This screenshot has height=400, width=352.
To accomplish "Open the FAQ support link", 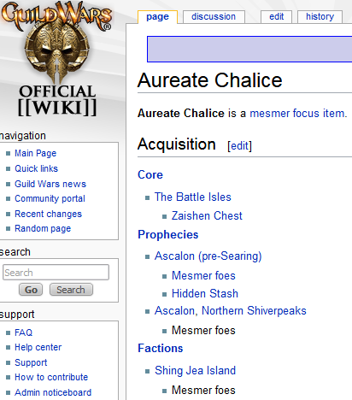I will pyautogui.click(x=24, y=332).
